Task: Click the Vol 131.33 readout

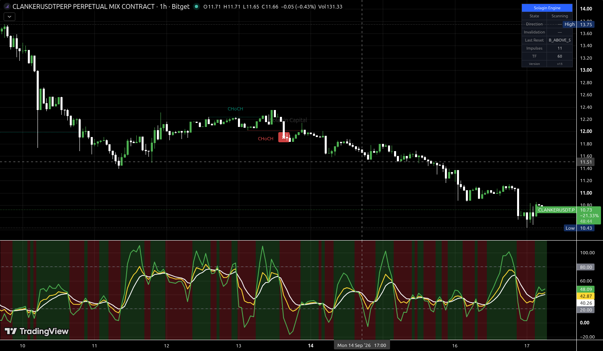Action: coord(330,7)
